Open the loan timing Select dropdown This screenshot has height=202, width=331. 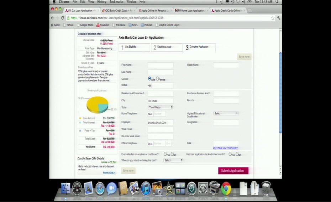[173, 160]
